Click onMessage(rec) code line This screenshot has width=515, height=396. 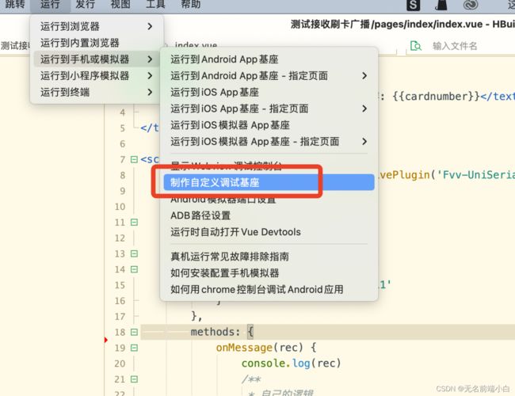(x=266, y=348)
